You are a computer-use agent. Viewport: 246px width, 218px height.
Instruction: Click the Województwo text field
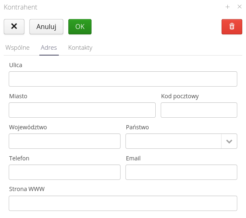tap(65, 141)
